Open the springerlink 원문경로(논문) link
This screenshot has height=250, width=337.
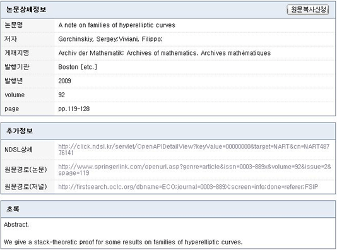click(194, 170)
